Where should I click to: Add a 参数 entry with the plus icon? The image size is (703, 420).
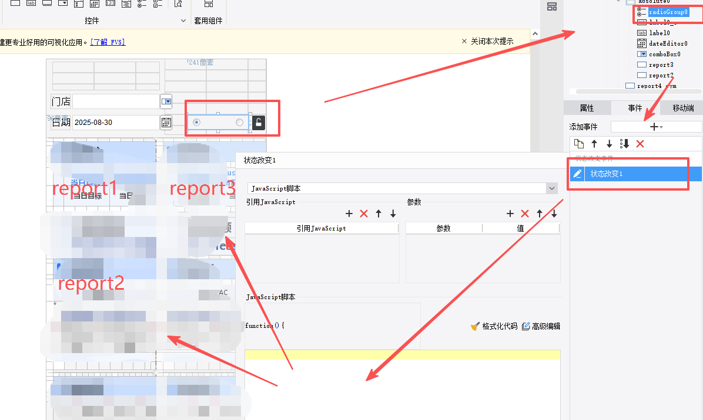click(510, 214)
